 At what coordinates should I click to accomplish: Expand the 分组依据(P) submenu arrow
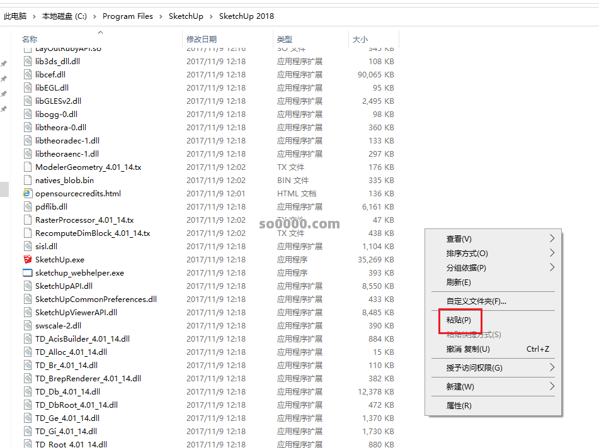coord(552,267)
